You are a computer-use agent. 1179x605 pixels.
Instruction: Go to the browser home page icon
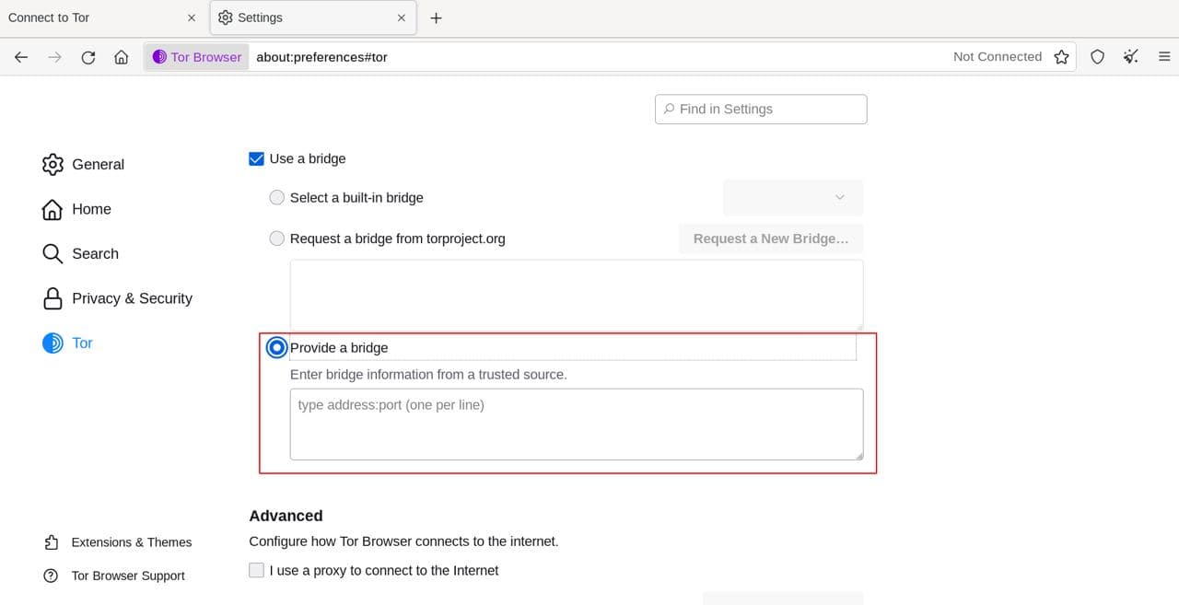(121, 57)
